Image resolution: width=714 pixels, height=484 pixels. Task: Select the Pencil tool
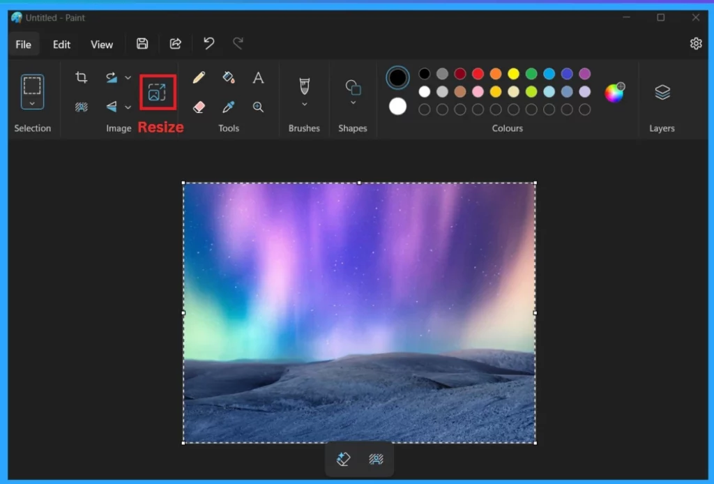coord(199,77)
